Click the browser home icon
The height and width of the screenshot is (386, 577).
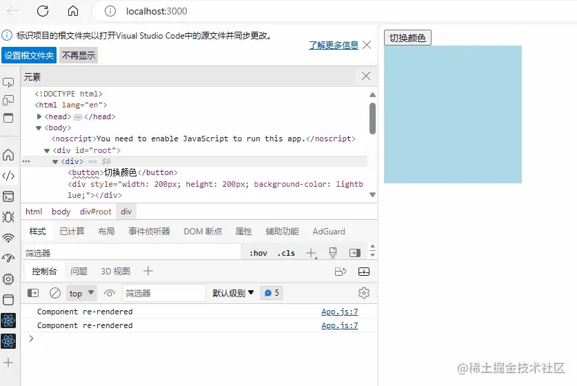73,11
